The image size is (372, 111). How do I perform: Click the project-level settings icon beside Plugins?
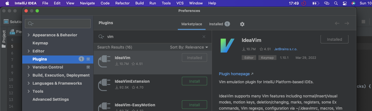point(88,59)
